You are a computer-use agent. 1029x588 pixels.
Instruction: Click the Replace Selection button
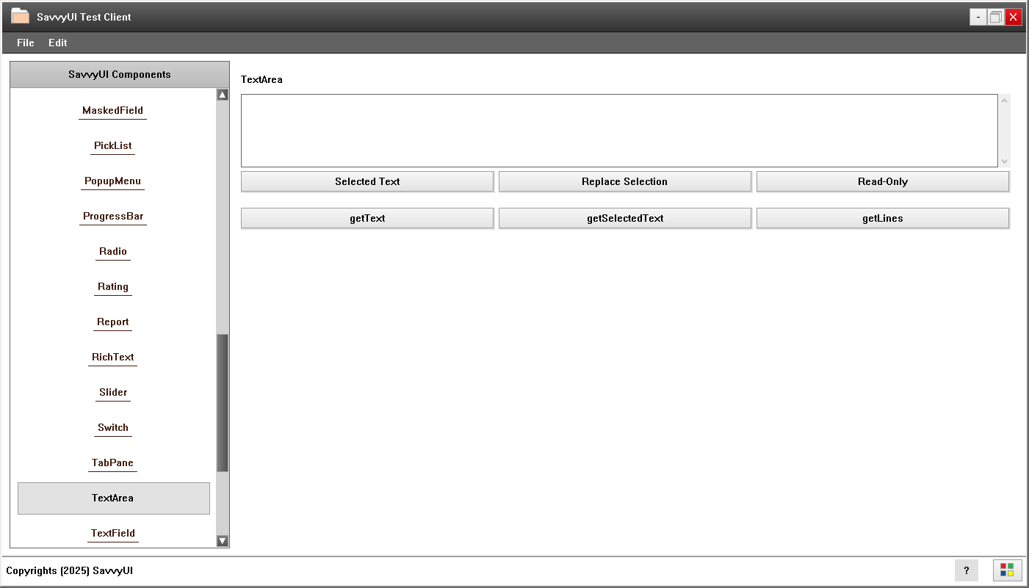click(625, 181)
